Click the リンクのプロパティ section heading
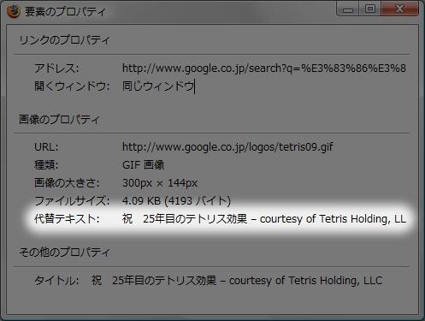The height and width of the screenshot is (321, 425). pyautogui.click(x=64, y=40)
